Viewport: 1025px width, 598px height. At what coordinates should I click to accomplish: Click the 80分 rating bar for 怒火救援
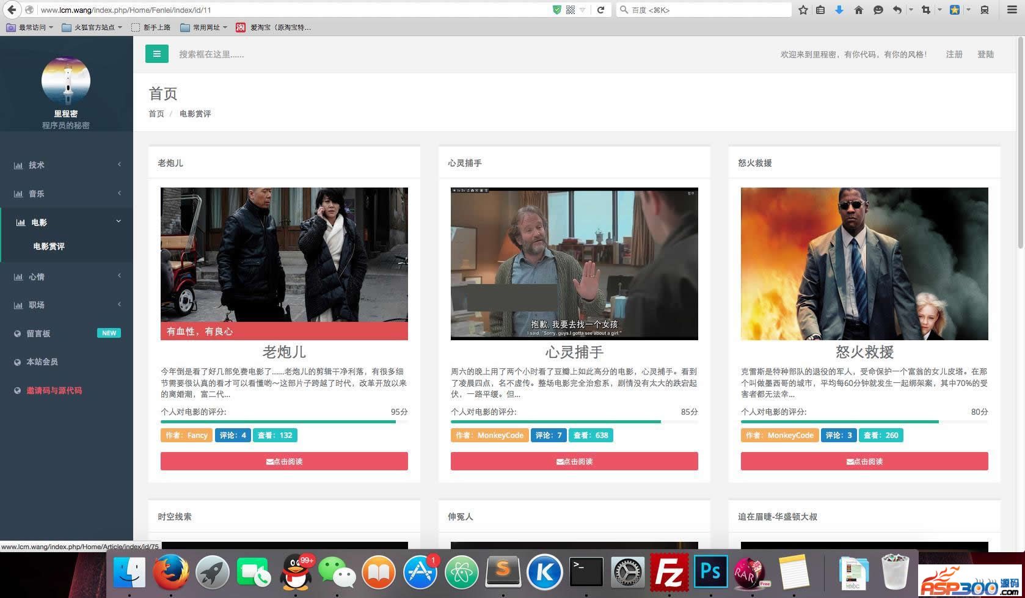click(x=864, y=421)
